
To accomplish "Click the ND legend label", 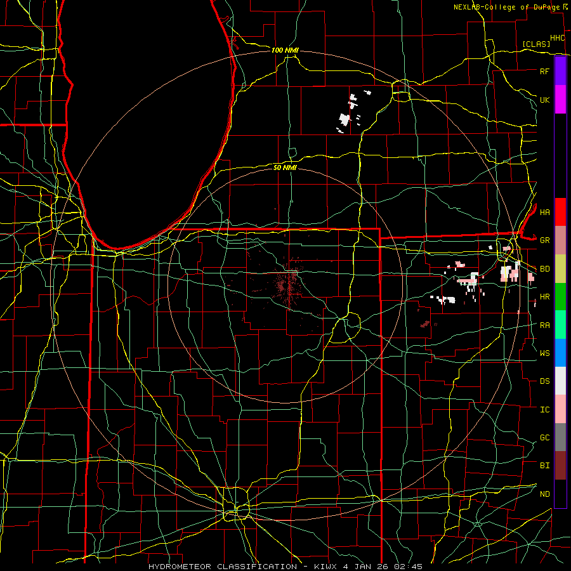I will point(544,494).
